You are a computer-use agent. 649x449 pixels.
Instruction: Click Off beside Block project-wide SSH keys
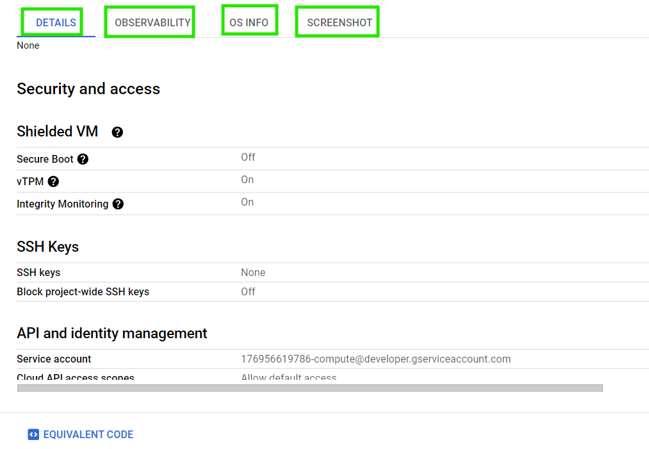click(x=248, y=291)
